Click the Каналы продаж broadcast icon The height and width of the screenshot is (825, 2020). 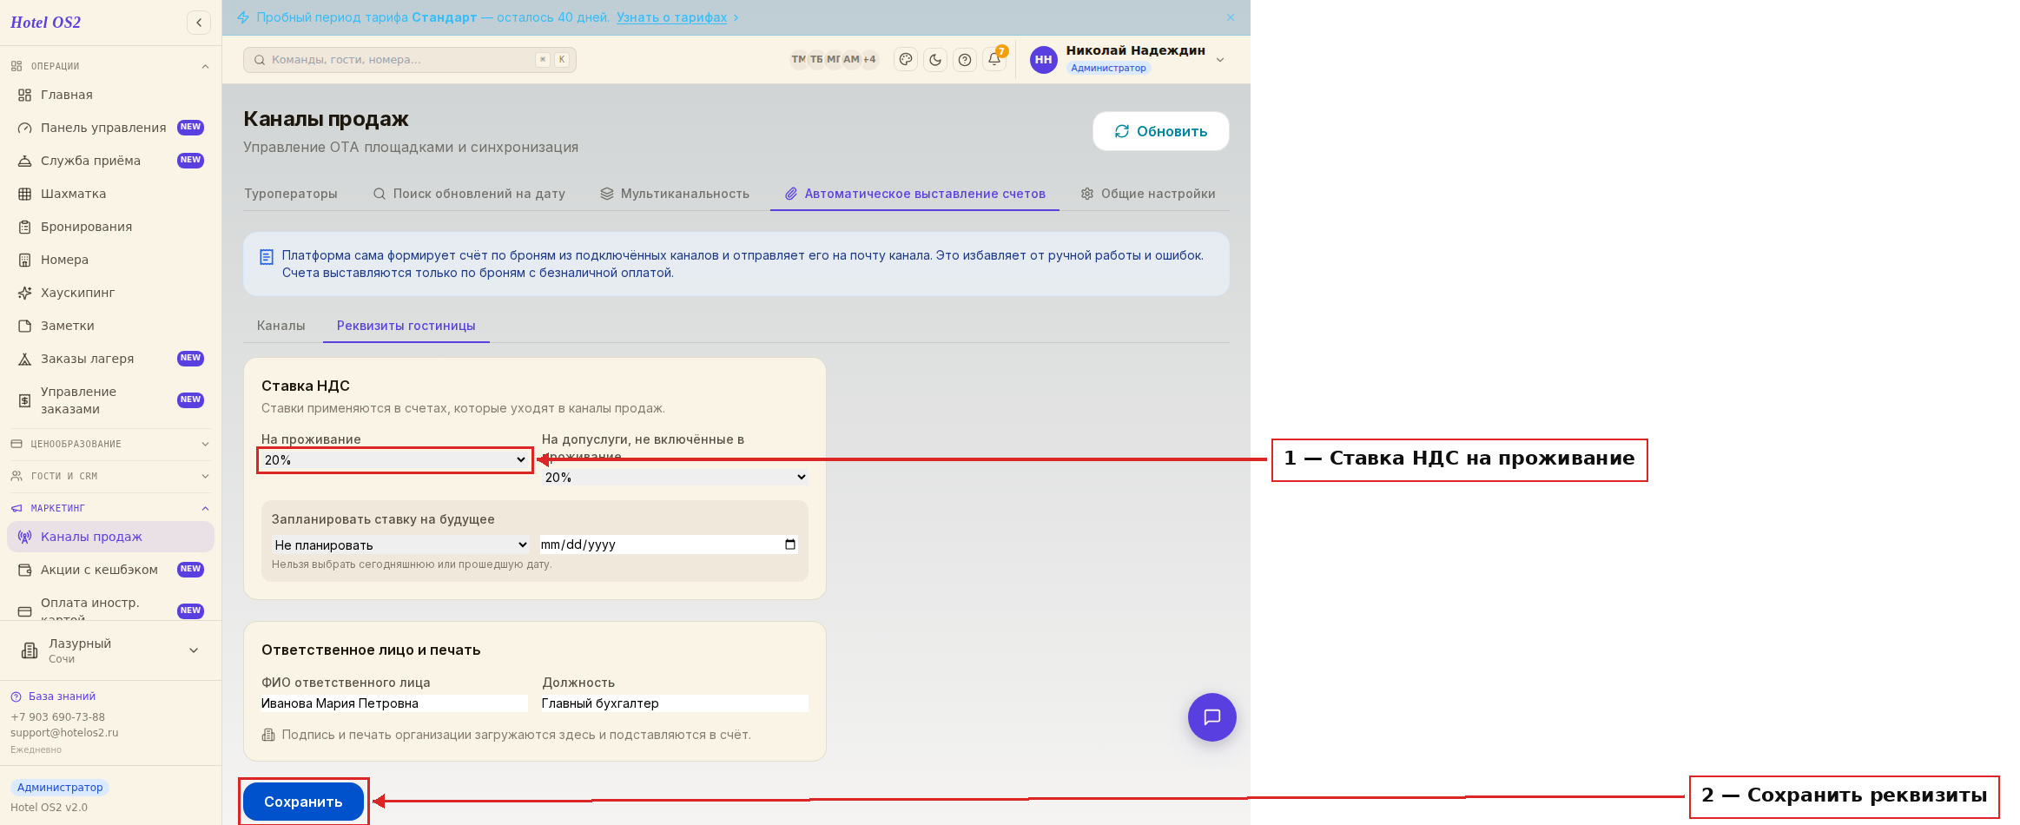pos(25,537)
